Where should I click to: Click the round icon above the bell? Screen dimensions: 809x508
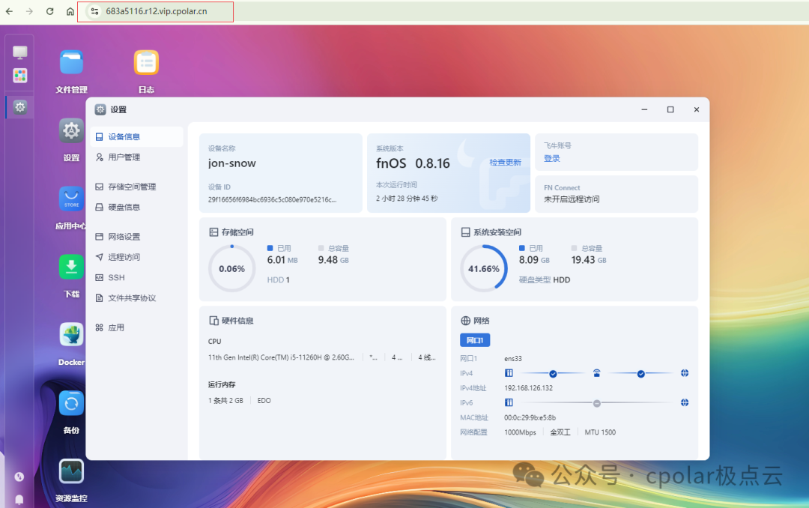pos(19,477)
